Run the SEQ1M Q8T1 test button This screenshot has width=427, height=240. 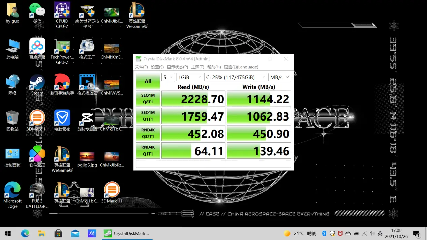pos(148,99)
